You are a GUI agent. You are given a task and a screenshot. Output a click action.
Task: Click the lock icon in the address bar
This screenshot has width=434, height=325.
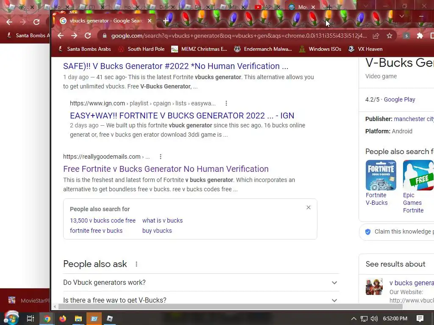[104, 36]
